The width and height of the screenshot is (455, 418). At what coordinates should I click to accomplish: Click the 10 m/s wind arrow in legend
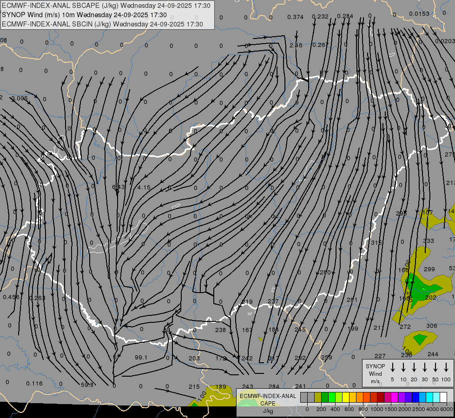pyautogui.click(x=403, y=367)
